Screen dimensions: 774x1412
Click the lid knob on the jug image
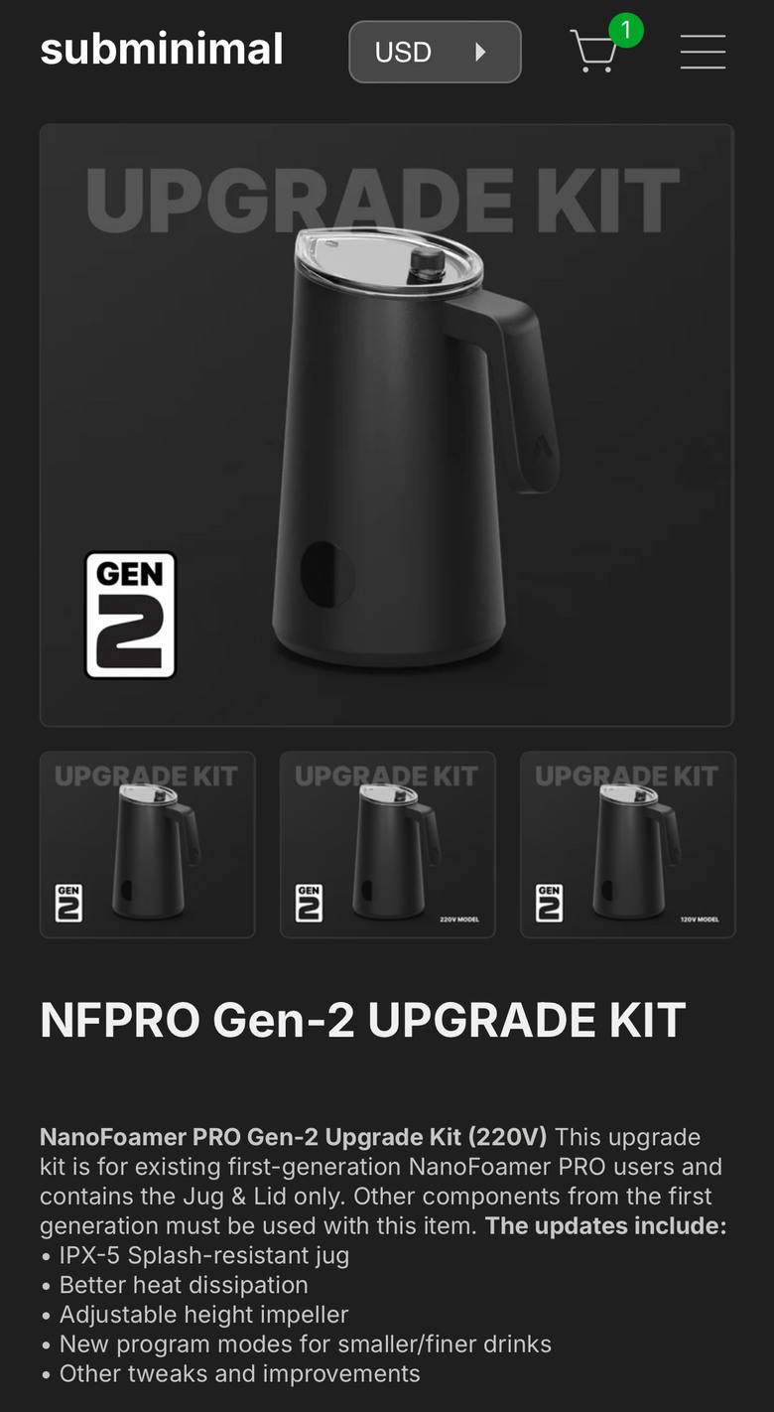428,261
